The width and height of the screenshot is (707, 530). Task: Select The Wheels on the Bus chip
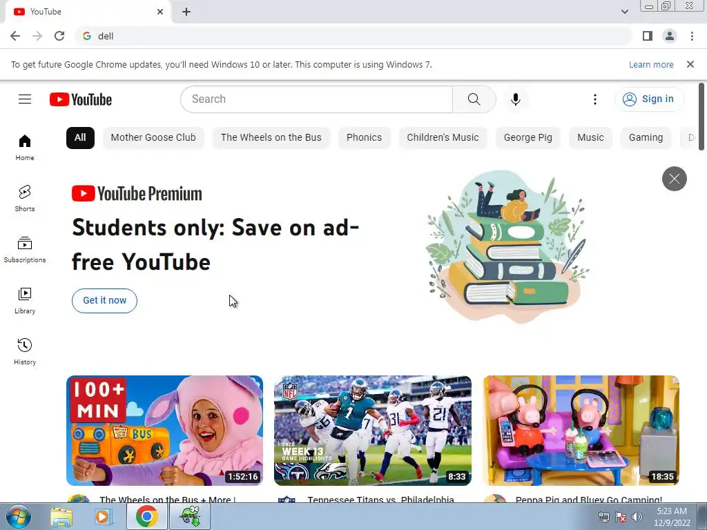click(x=271, y=138)
